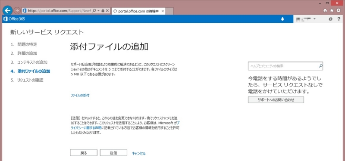This screenshot has width=345, height=161.
Task: View the padlock security icon
Action: 103,10
